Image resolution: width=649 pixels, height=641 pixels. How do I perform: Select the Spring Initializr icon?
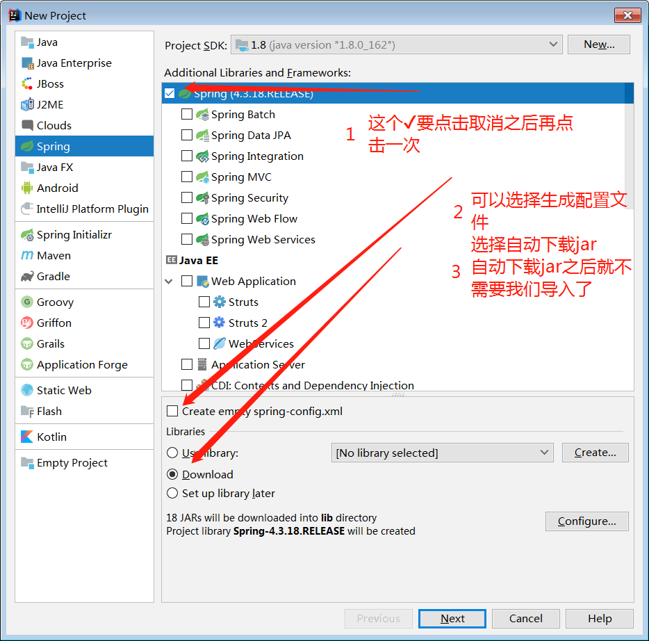[x=27, y=235]
